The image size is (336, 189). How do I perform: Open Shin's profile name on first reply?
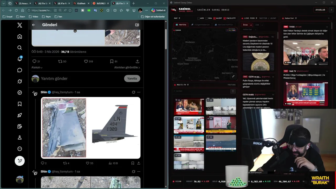pos(44,92)
